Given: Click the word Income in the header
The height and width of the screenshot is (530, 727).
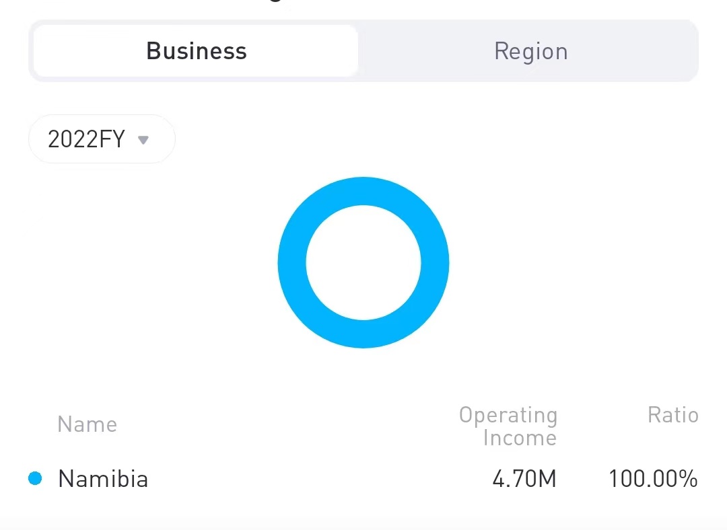Looking at the screenshot, I should (520, 439).
